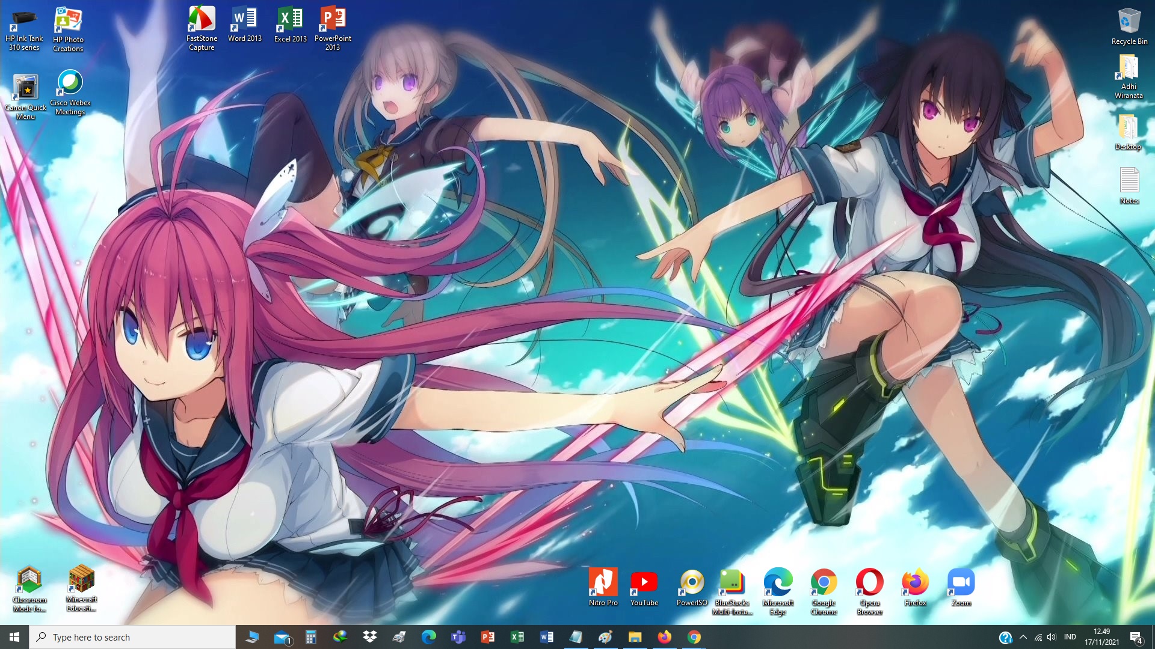
Task: Open Mail app in taskbar
Action: [x=282, y=637]
